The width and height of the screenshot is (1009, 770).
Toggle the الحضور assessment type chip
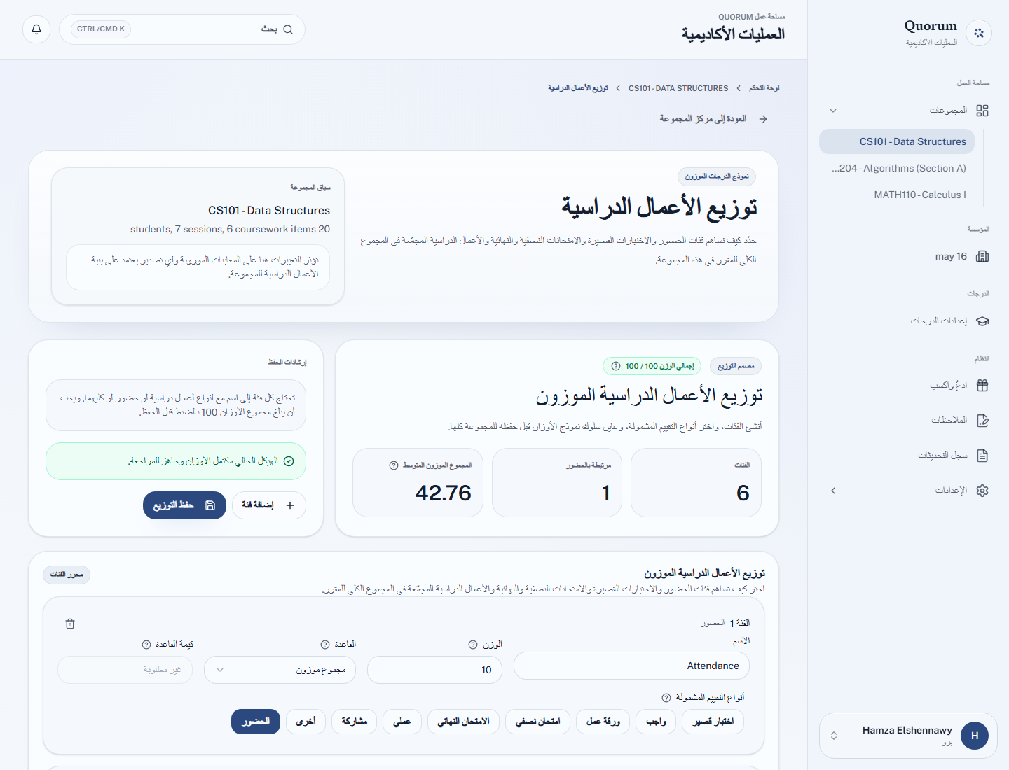tap(256, 722)
